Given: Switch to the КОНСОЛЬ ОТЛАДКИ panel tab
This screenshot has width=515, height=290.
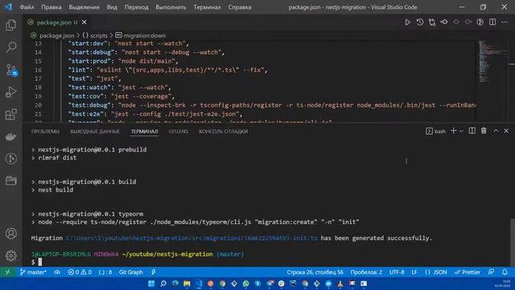Looking at the screenshot, I should point(224,131).
